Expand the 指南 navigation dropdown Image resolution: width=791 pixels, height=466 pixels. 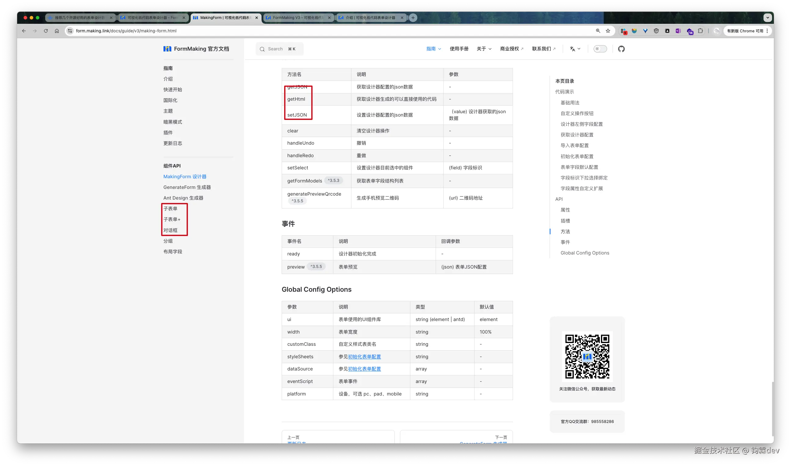(434, 49)
